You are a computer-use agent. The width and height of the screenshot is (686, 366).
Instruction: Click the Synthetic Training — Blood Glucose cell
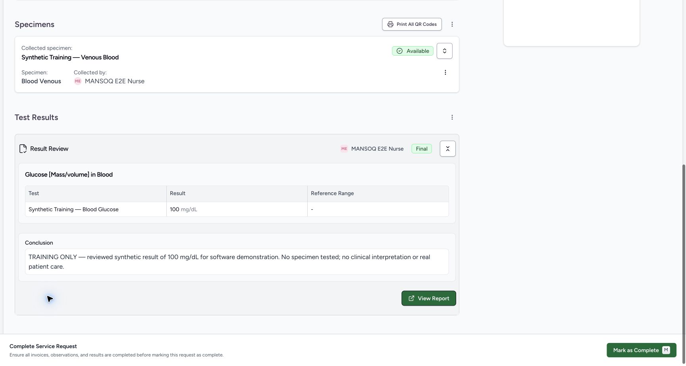pyautogui.click(x=96, y=209)
